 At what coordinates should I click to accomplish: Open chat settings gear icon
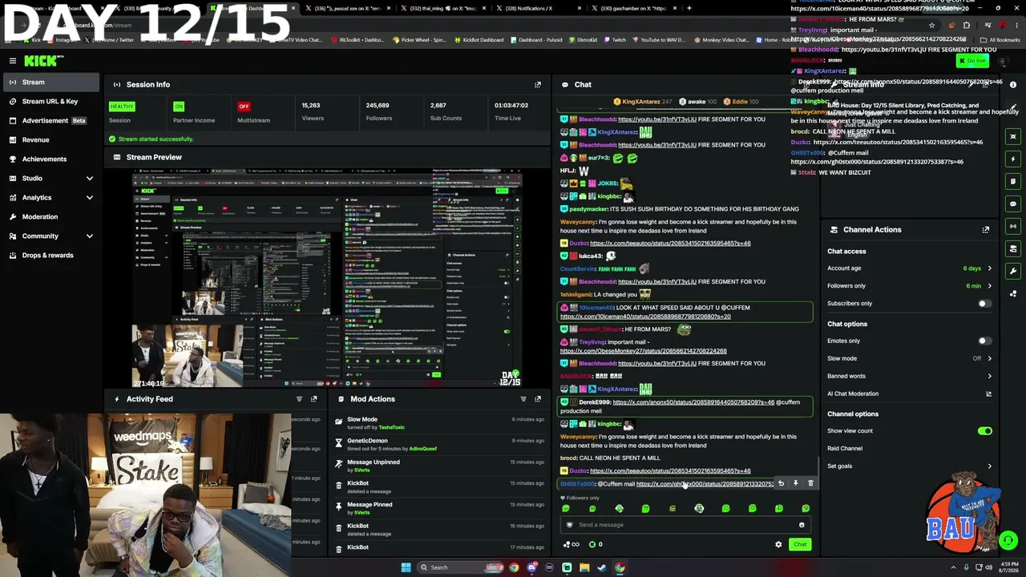click(778, 545)
